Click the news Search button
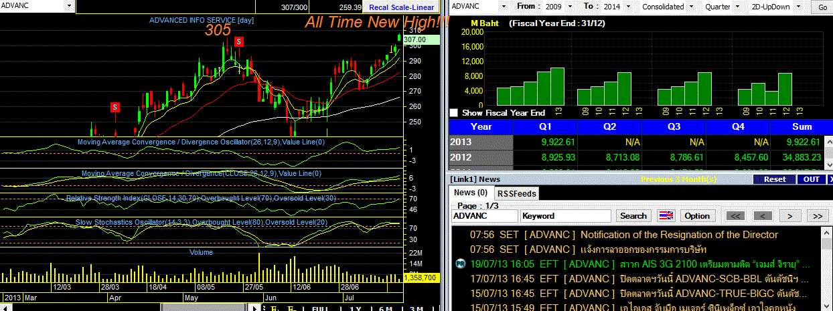This screenshot has width=833, height=311. (633, 215)
